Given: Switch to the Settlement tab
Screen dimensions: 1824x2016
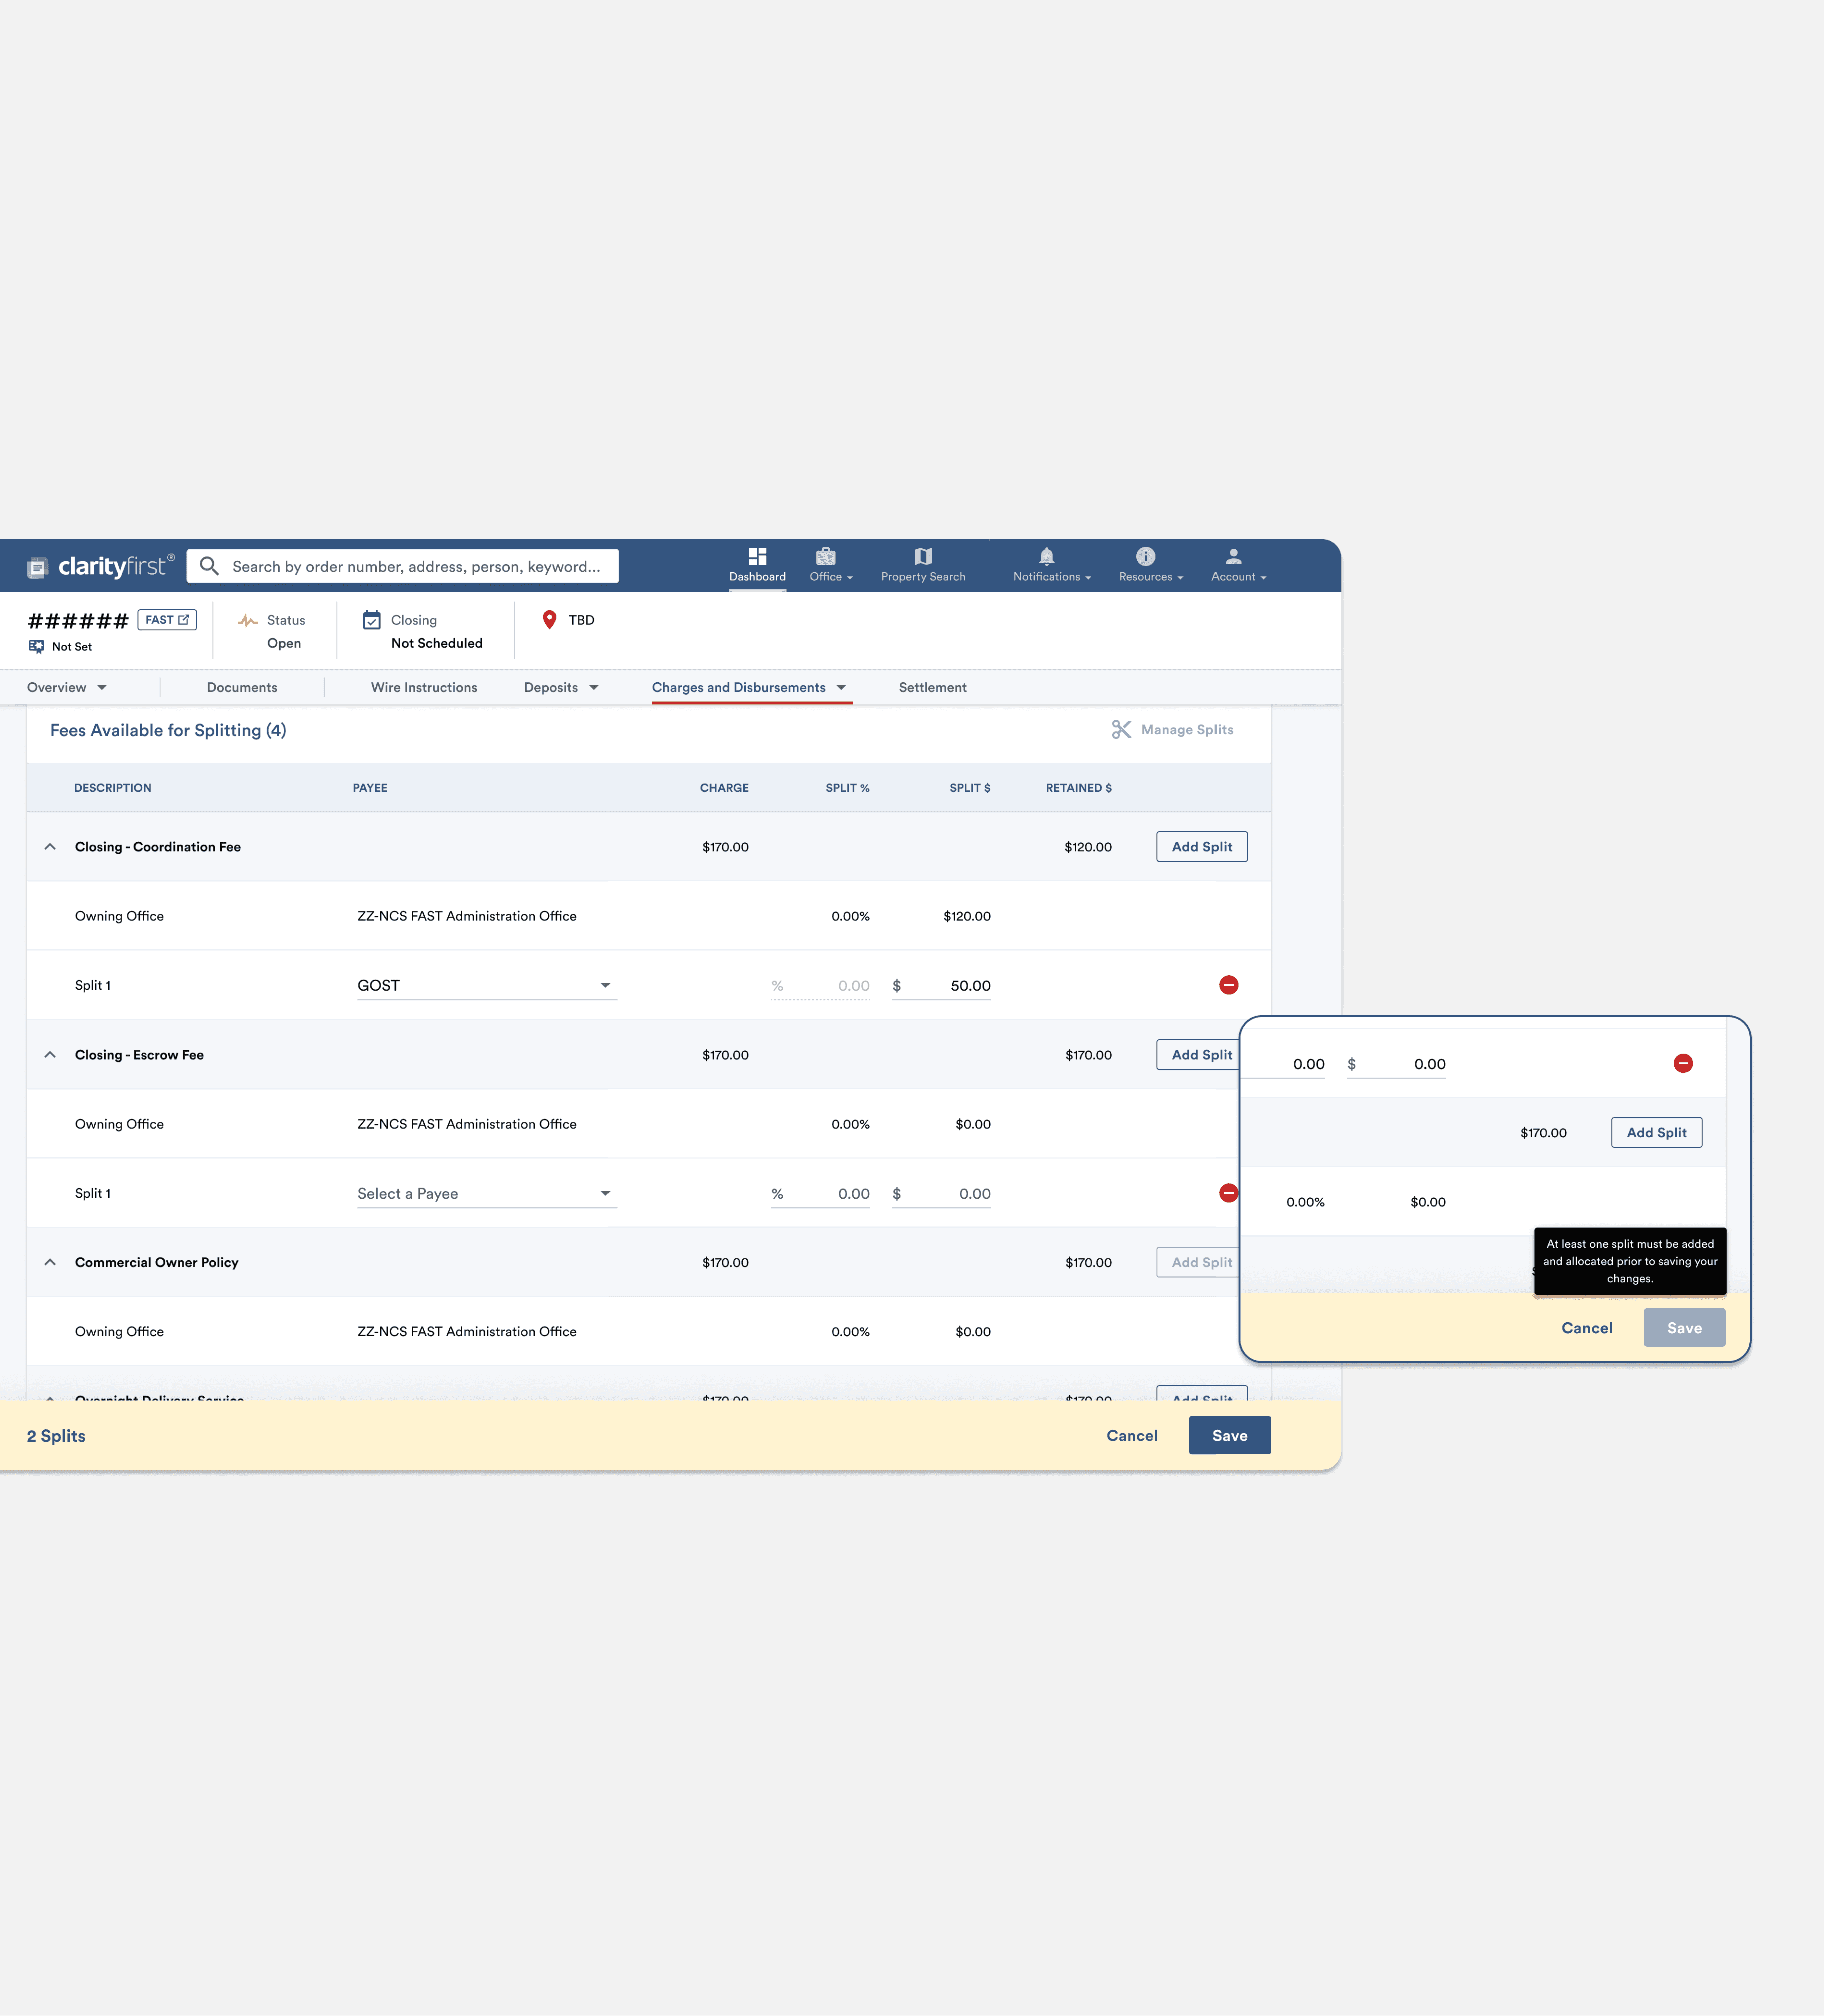Looking at the screenshot, I should click(x=932, y=687).
